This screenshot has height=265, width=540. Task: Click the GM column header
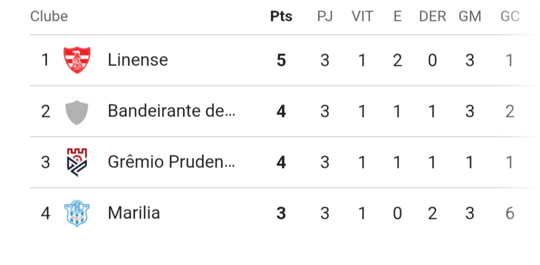[x=470, y=16]
